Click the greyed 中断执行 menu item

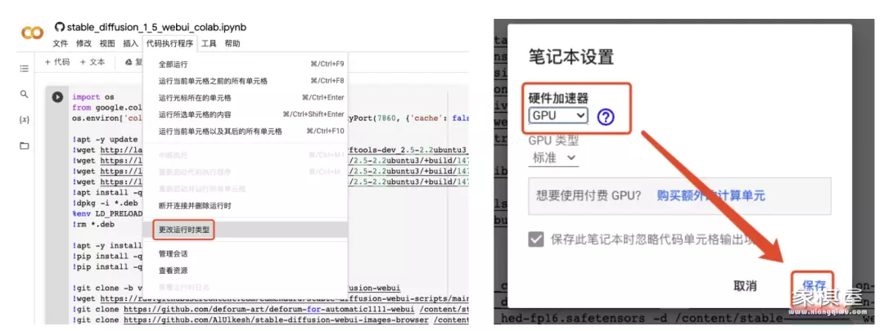coord(246,154)
